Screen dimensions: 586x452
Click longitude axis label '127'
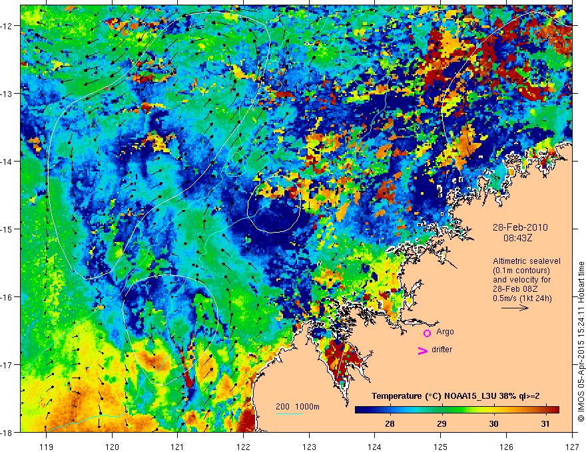pyautogui.click(x=572, y=447)
